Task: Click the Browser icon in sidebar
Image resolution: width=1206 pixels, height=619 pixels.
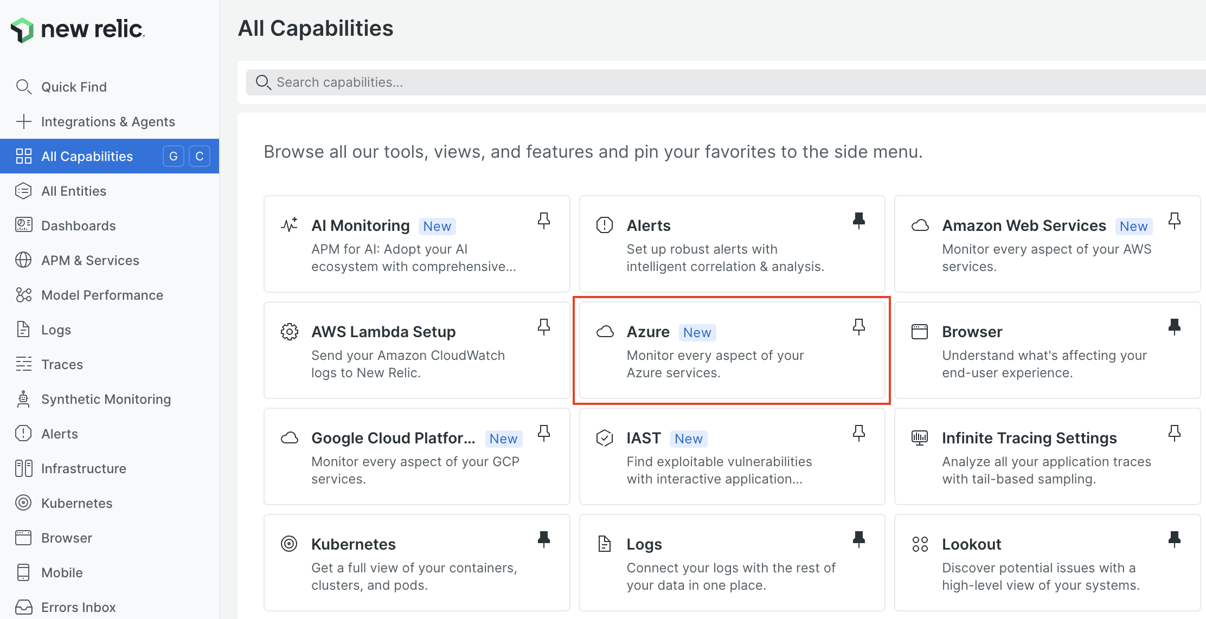Action: point(23,538)
